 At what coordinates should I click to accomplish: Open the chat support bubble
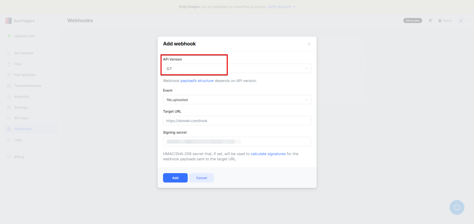pos(456,207)
